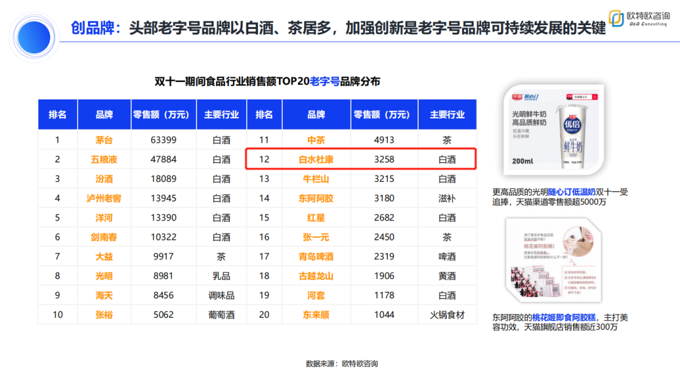680x377 pixels.
Task: Select the 桃花姬即食阿胶糕 highlighted text
Action: pos(564,318)
